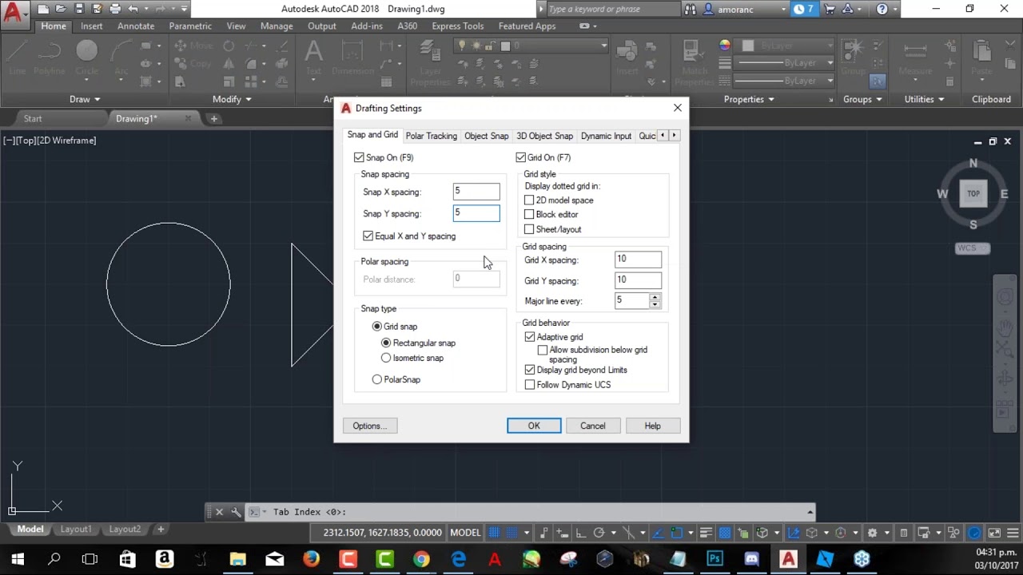Click the Help button in Drafting Settings
This screenshot has width=1023, height=575.
pos(653,426)
